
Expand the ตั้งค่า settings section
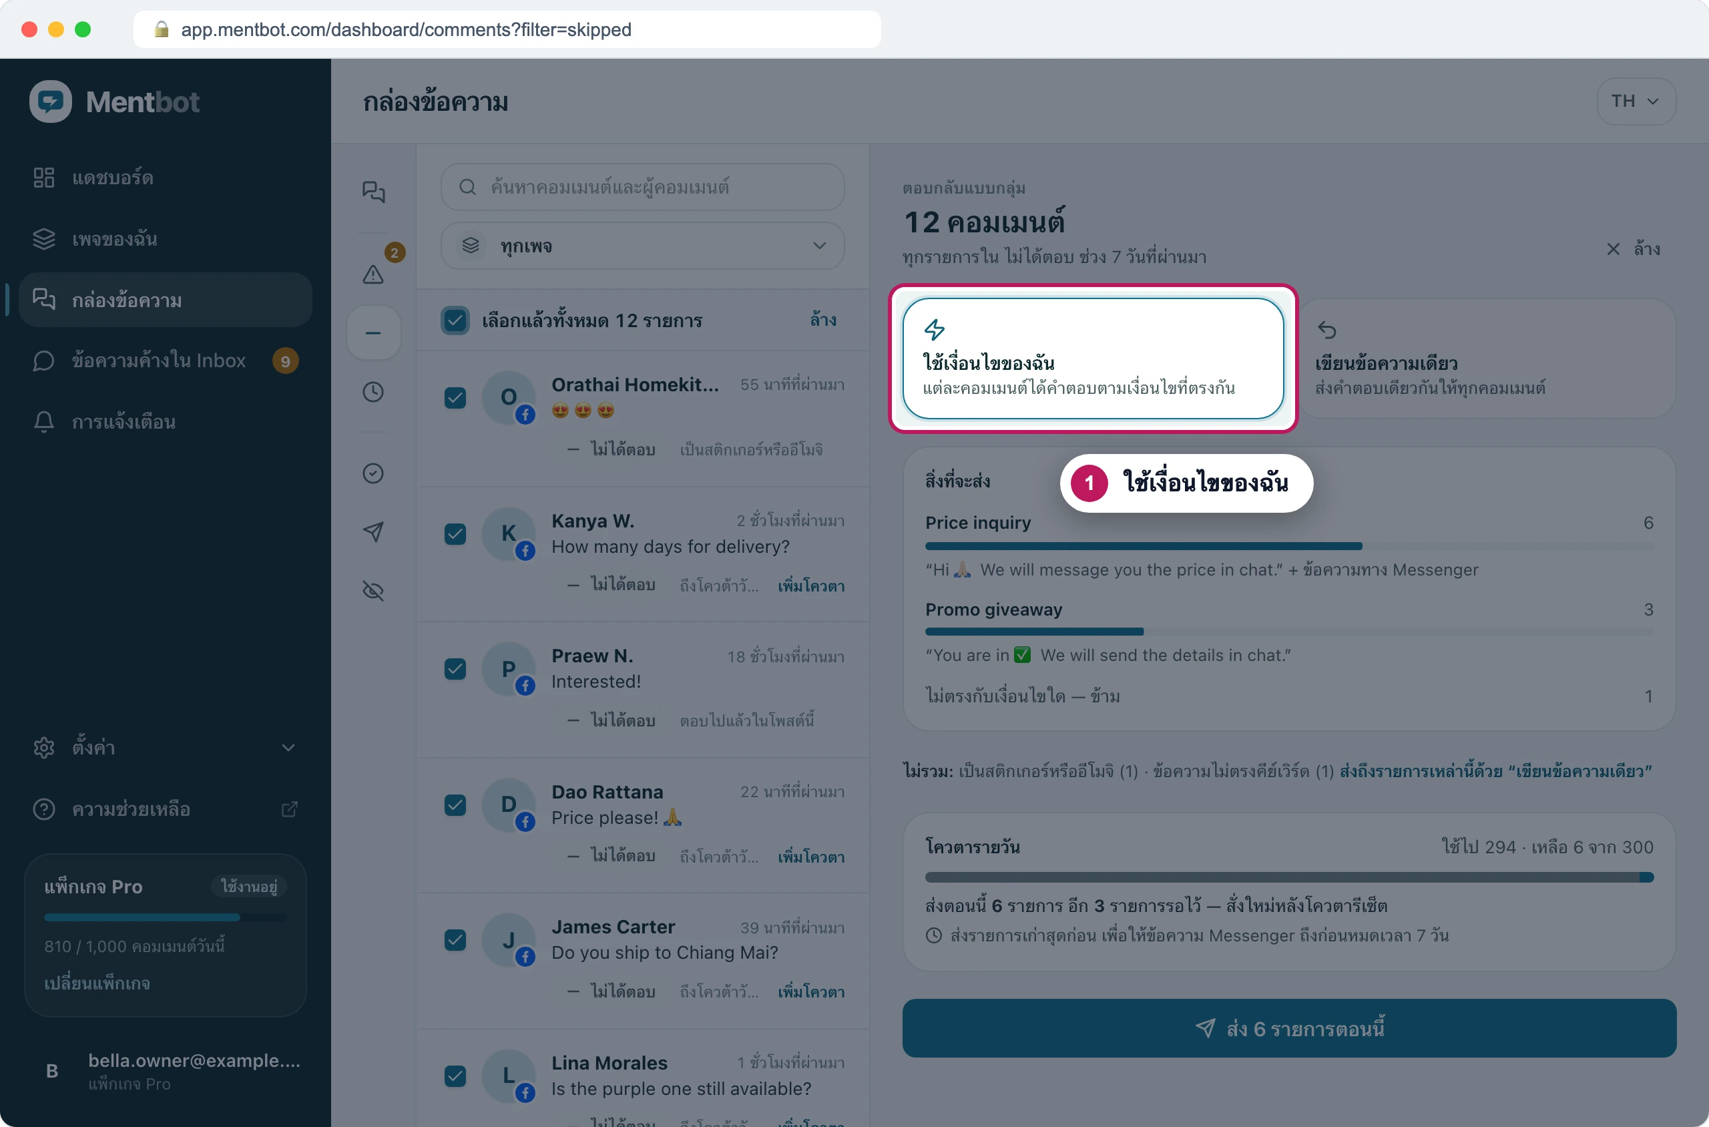point(166,748)
